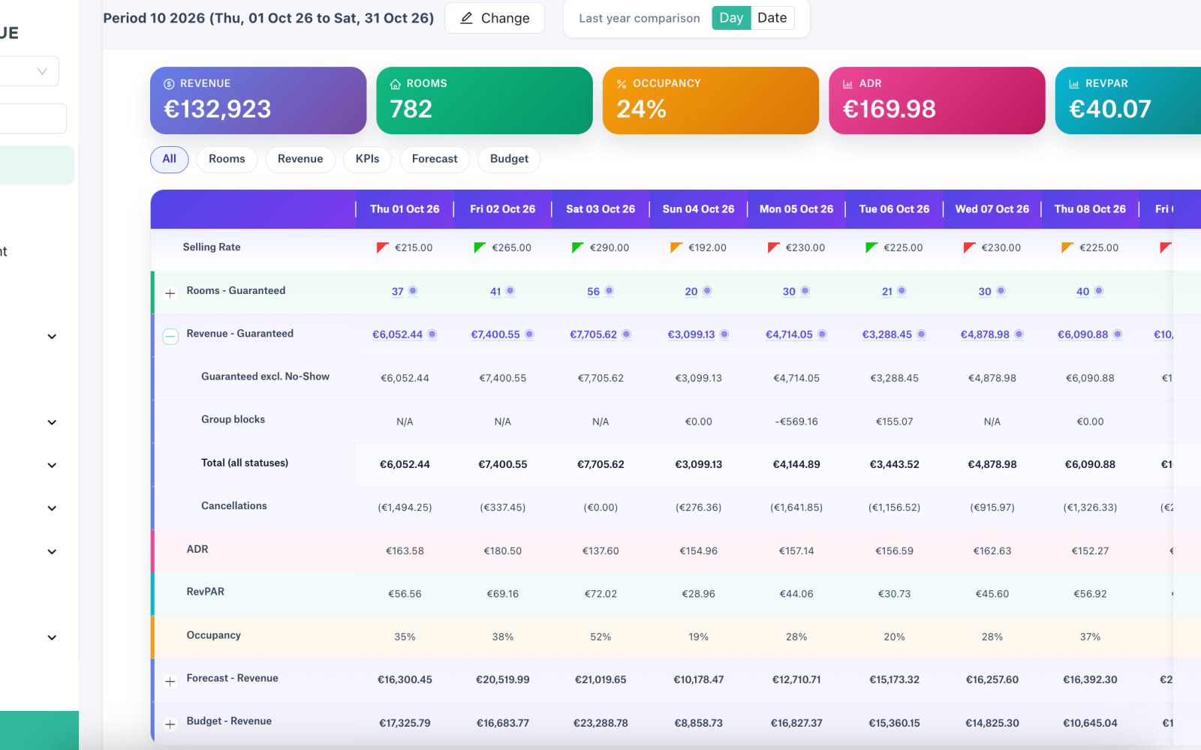1201x750 pixels.
Task: Click info dot next to 37 guaranteed rooms
Action: [413, 291]
